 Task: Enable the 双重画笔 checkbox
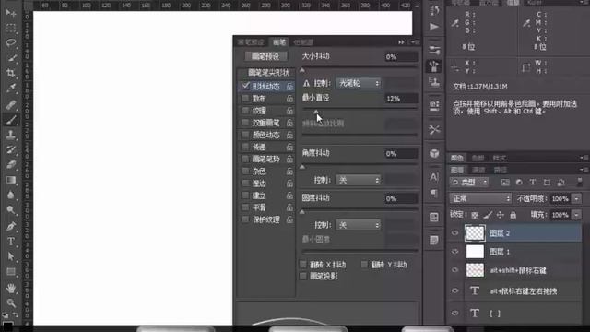246,123
